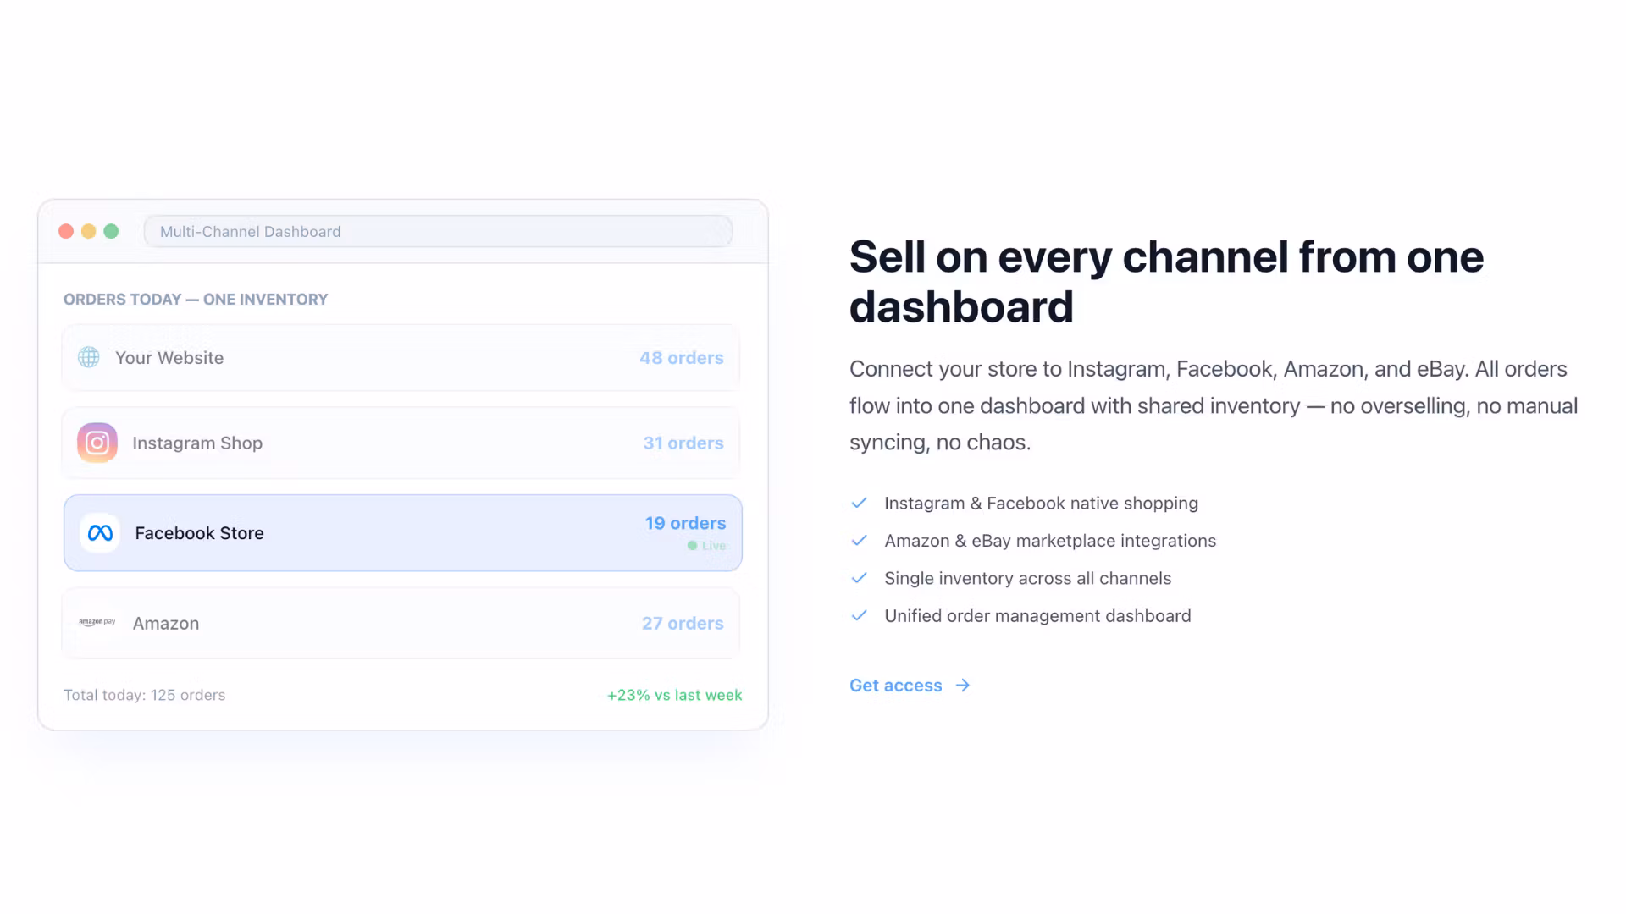This screenshot has height=914, width=1626.
Task: Click the Meta logo in Facebook Store row
Action: click(x=100, y=533)
